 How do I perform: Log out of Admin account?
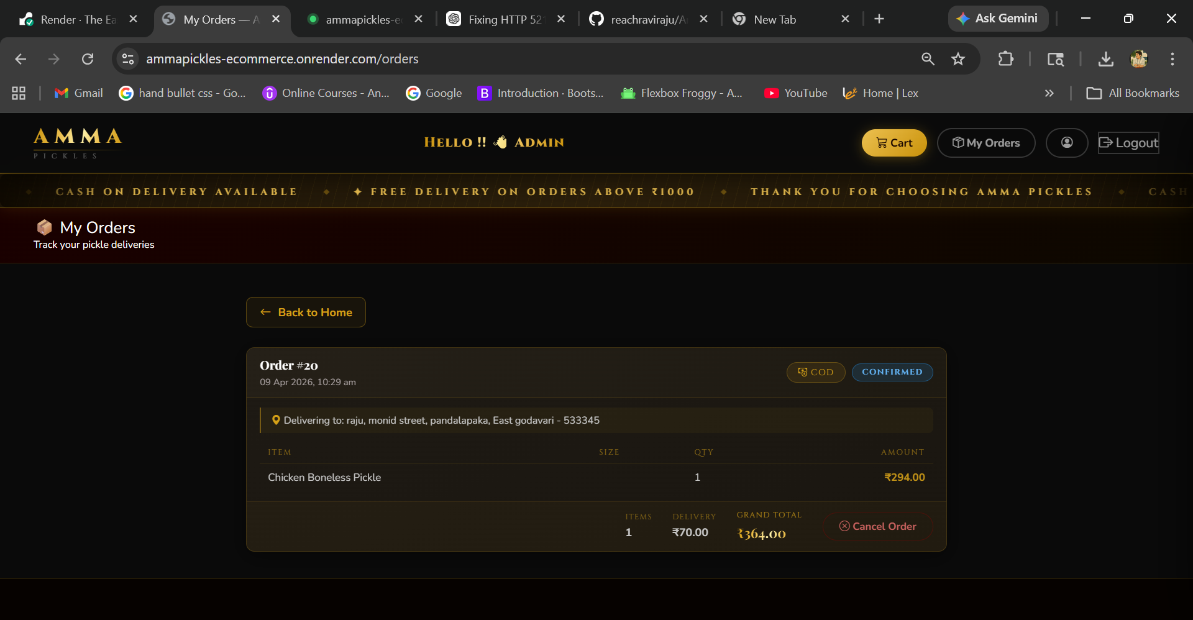(1128, 143)
